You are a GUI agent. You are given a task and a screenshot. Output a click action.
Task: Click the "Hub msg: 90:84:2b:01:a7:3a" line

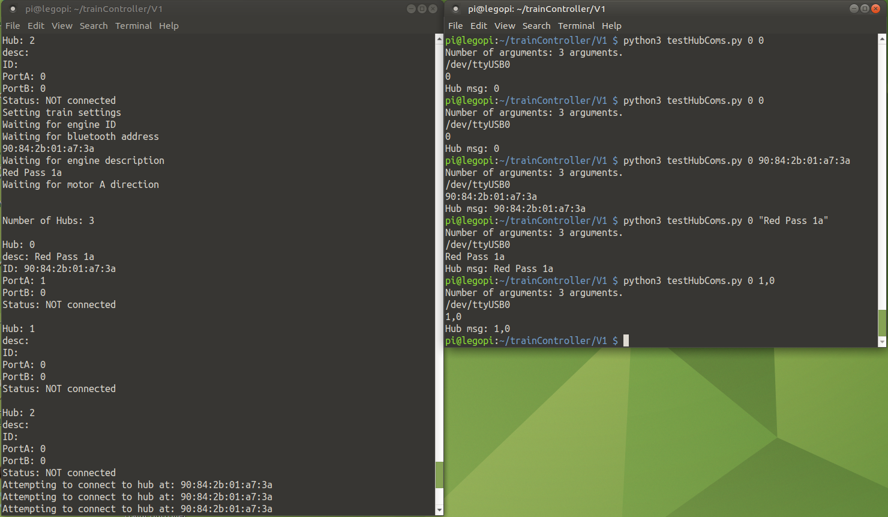point(515,208)
